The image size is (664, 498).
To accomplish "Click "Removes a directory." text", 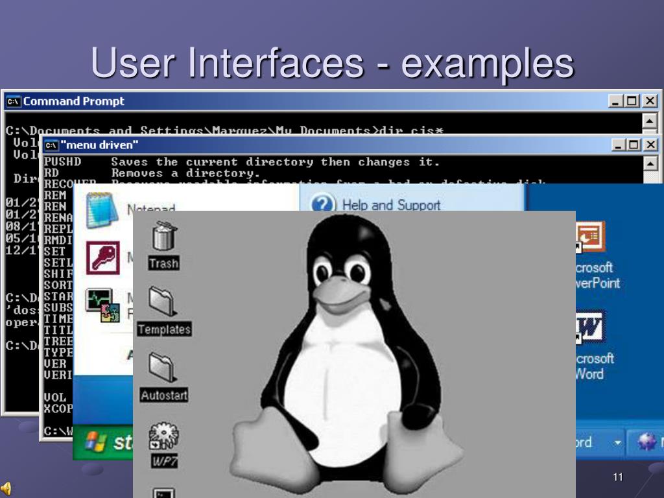I will coord(185,173).
